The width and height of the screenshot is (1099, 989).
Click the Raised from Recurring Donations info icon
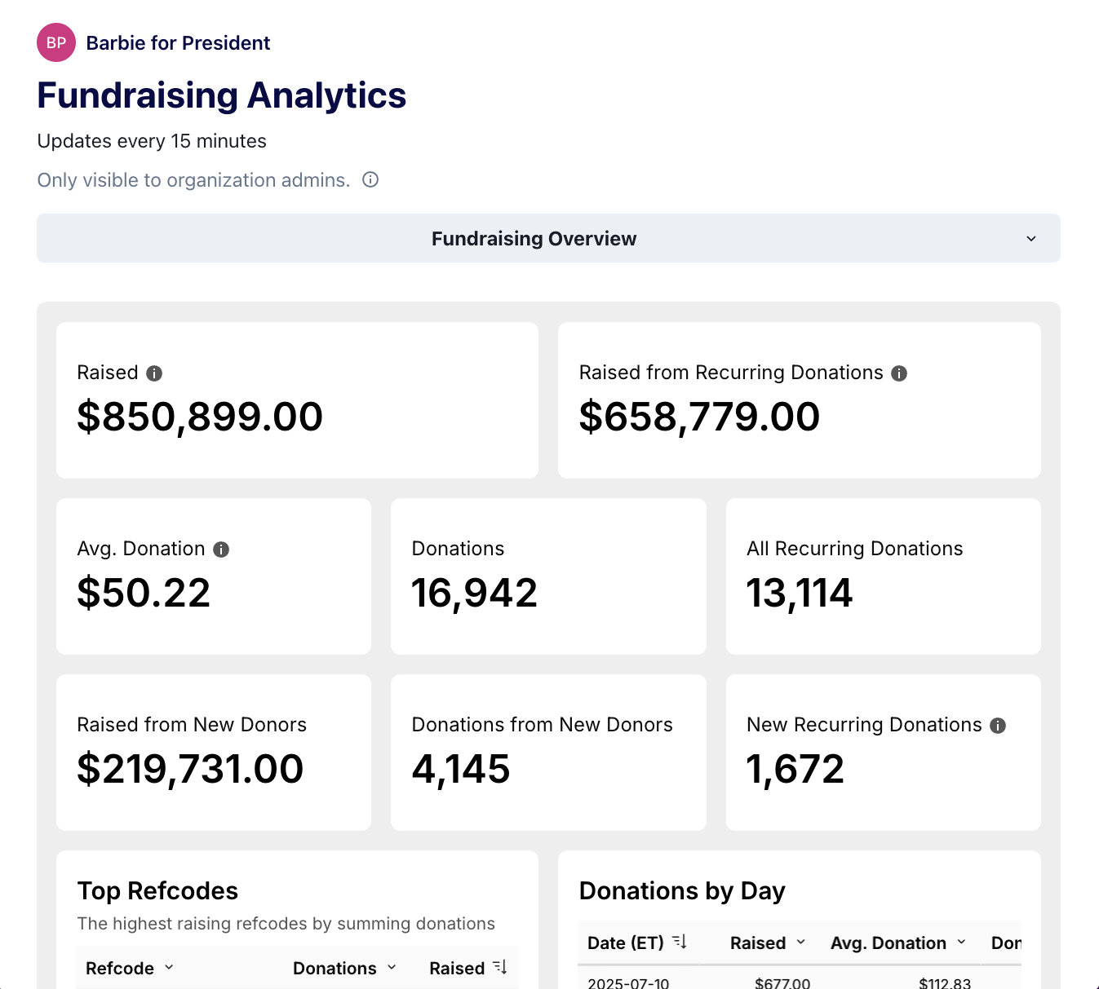point(899,373)
